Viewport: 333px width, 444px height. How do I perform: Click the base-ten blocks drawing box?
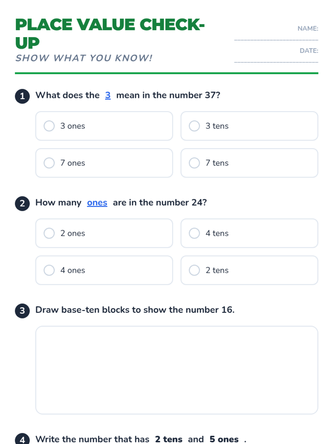176,370
